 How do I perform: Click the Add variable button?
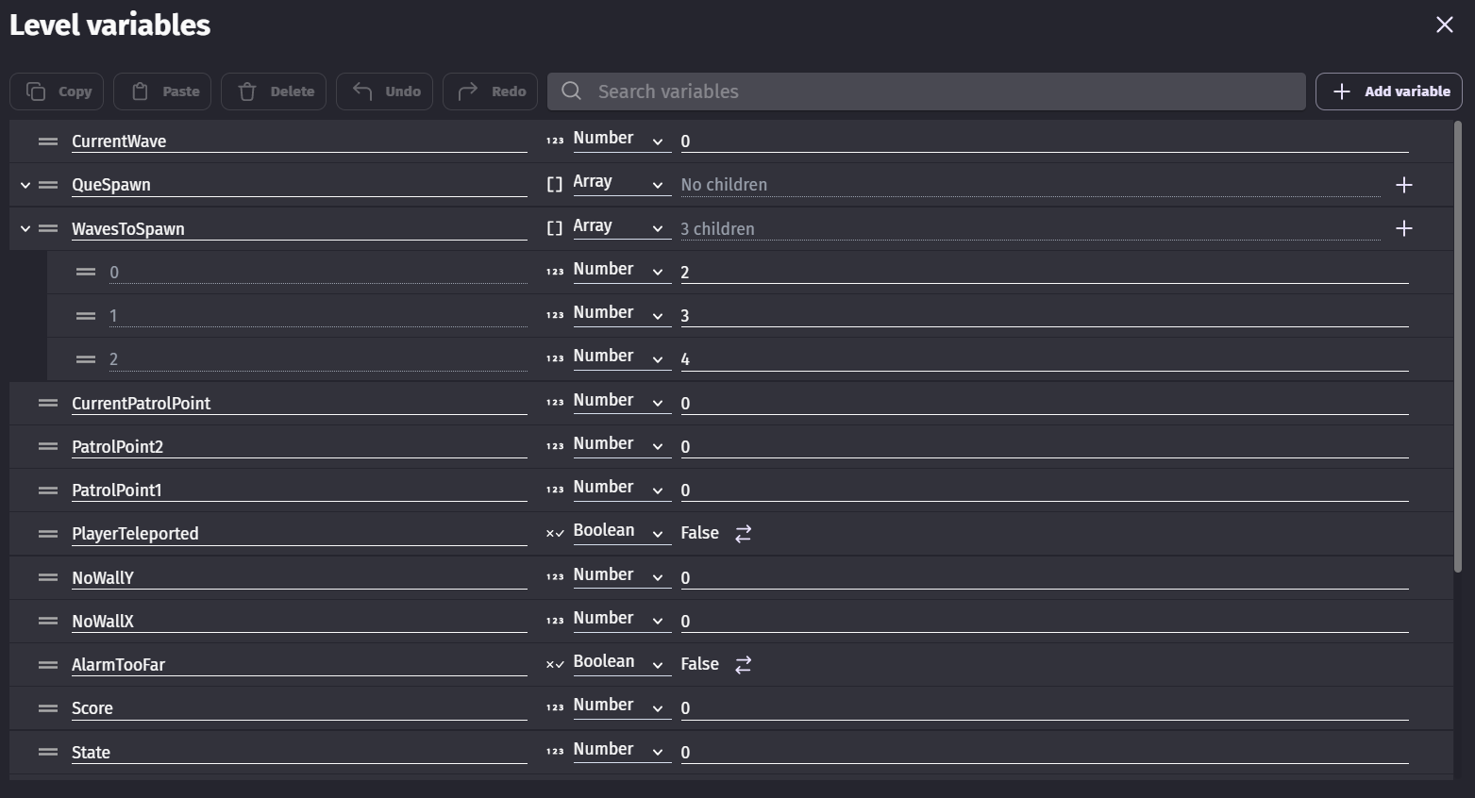1389,91
